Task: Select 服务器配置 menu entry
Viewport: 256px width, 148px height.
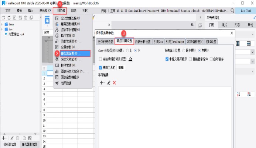Action: [x=75, y=53]
